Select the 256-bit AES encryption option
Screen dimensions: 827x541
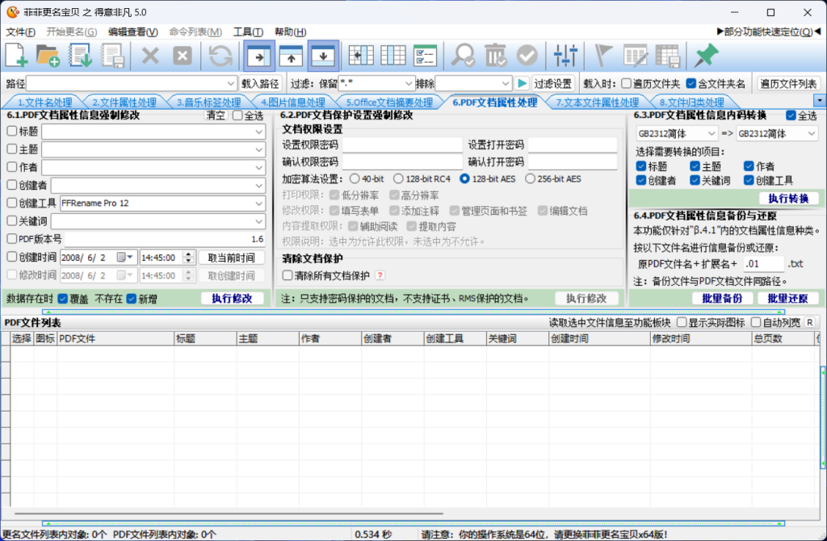(x=531, y=178)
